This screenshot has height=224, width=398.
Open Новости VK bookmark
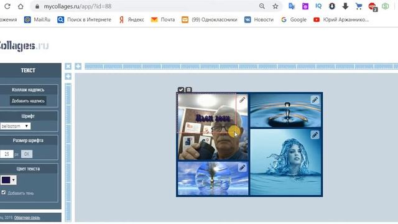[259, 19]
